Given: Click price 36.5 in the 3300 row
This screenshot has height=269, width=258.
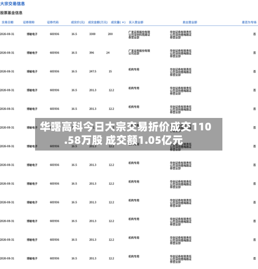Looking at the screenshot, I should pos(74,34).
